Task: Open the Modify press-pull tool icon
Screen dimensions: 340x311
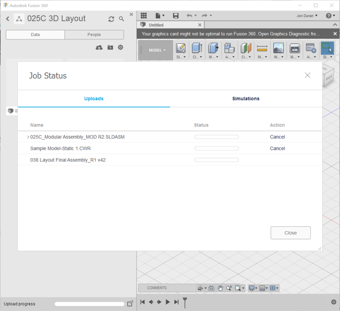Action: point(213,48)
